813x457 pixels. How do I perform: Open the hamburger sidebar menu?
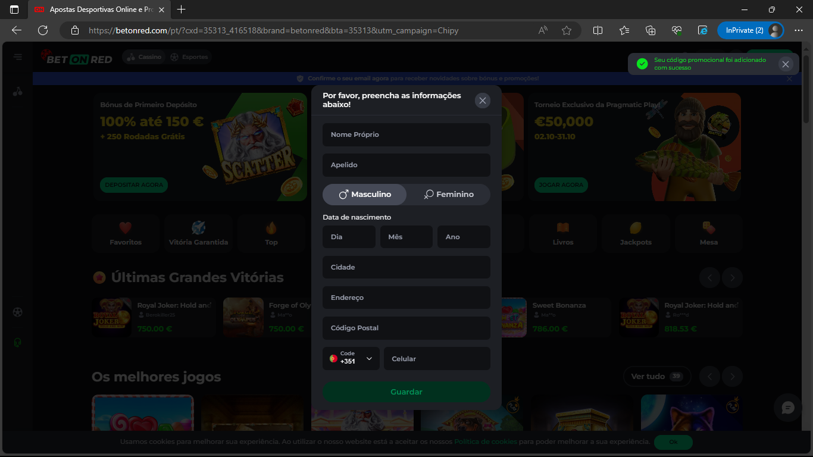click(x=18, y=57)
